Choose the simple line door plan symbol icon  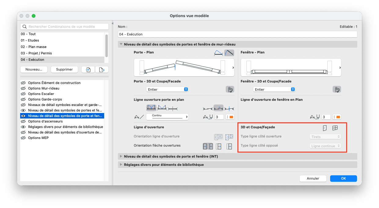click(x=229, y=53)
